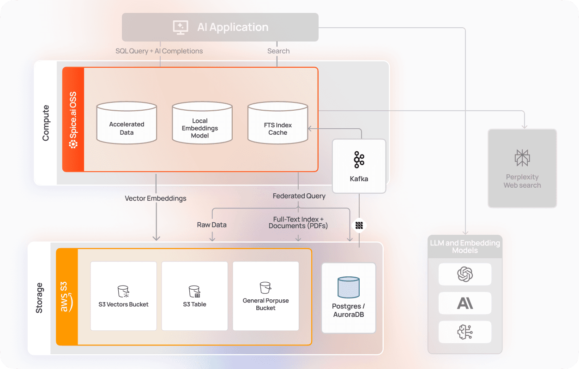
Task: Select the checkered diamond icon below Kafka
Action: (359, 225)
